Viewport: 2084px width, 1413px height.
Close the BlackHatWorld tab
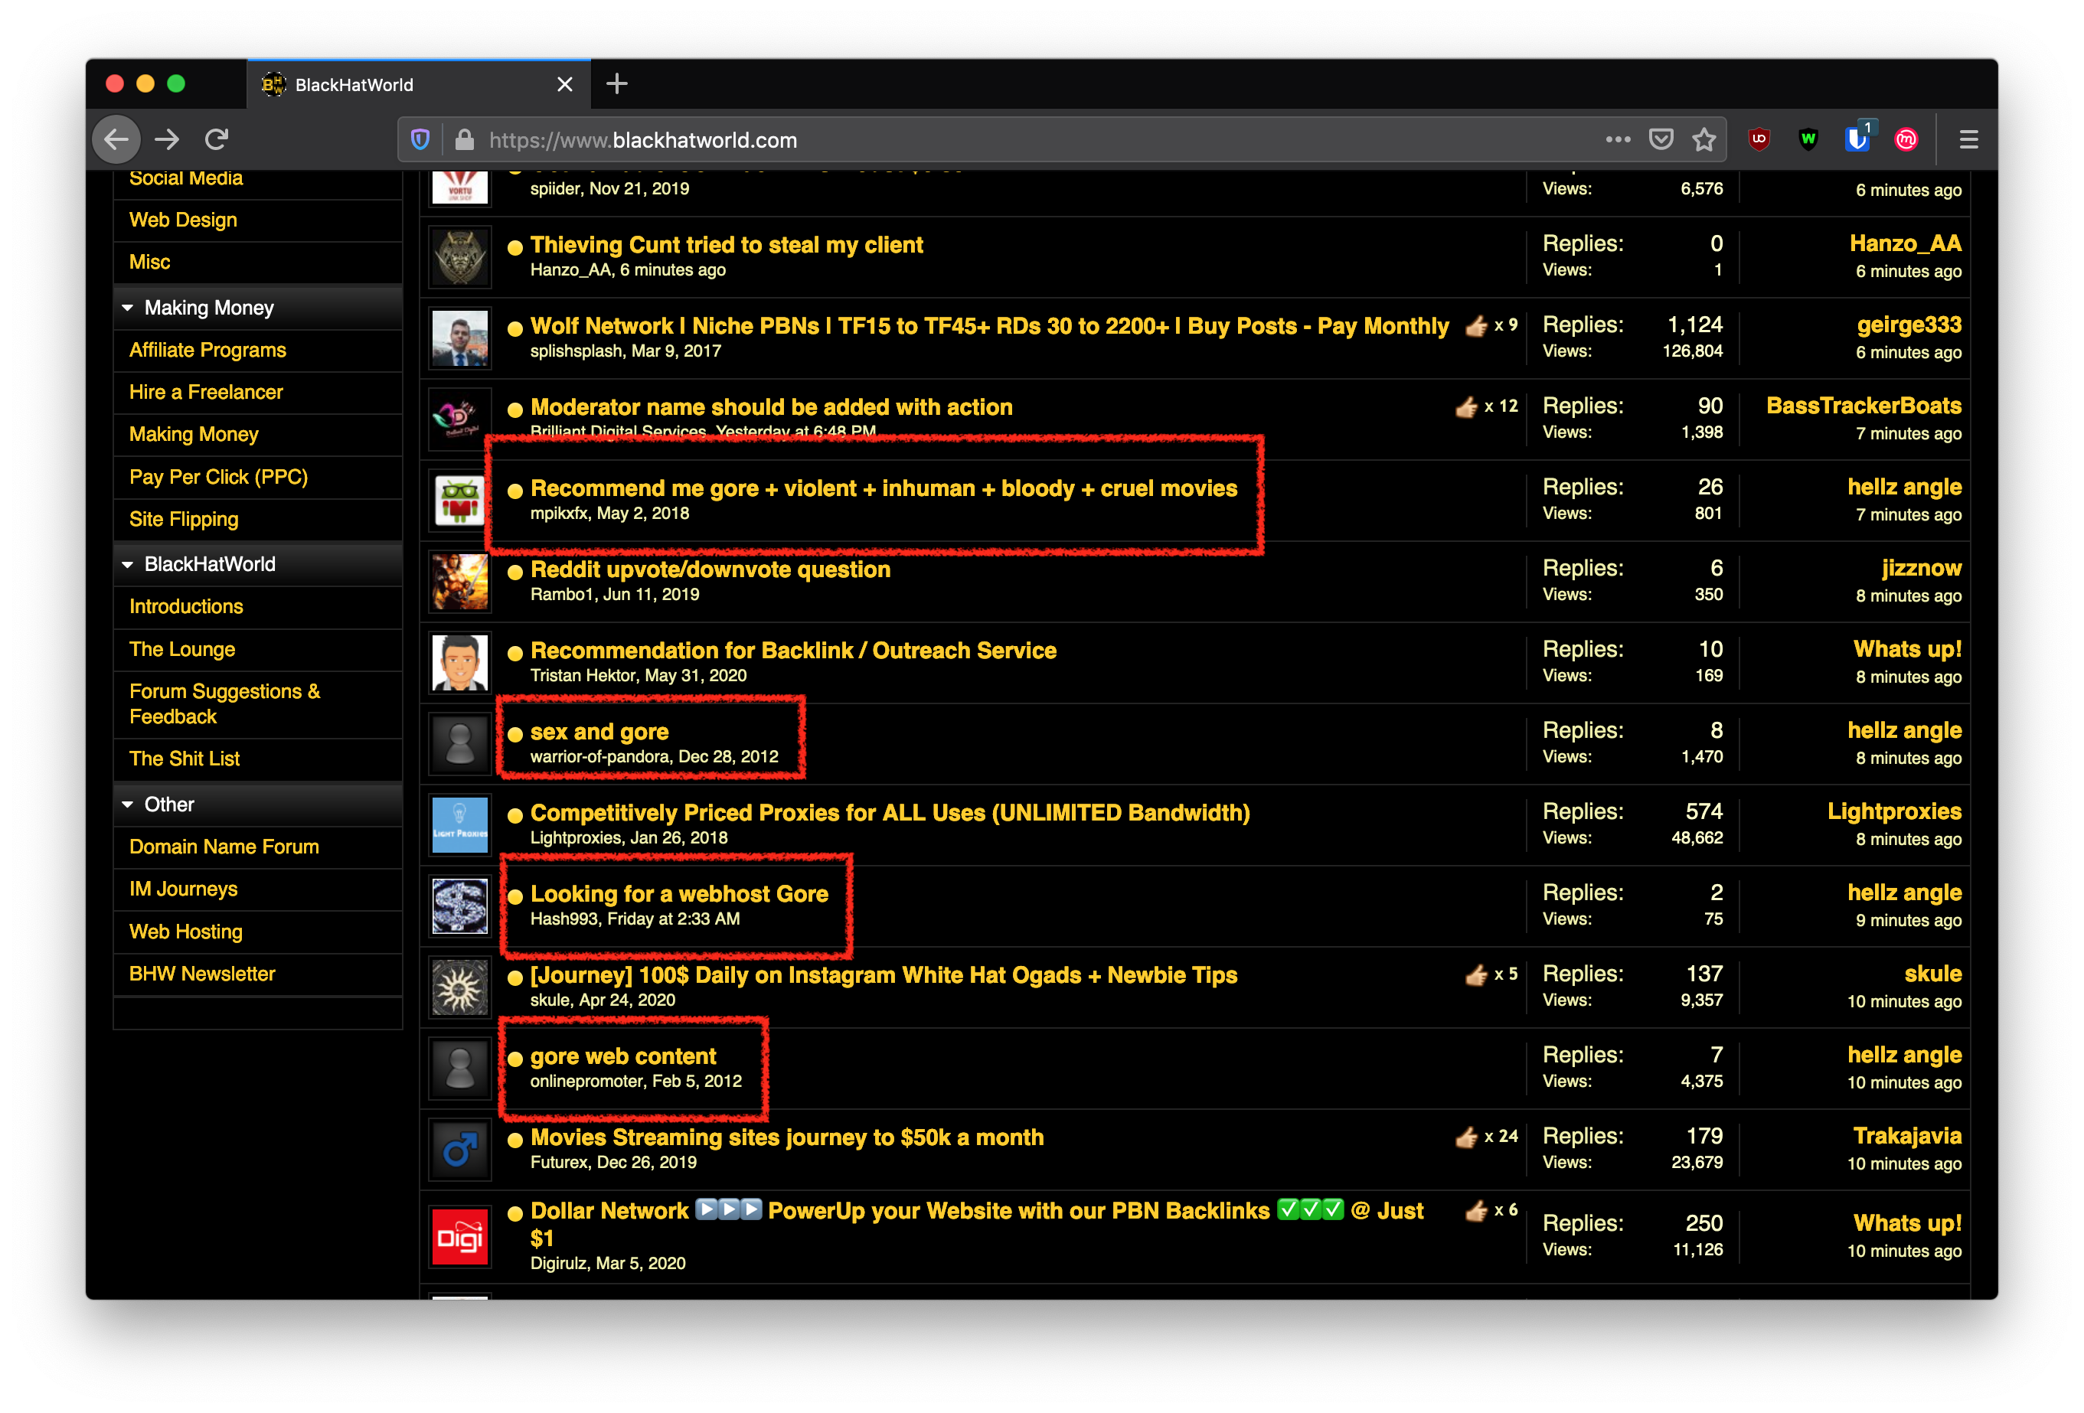pyautogui.click(x=565, y=84)
